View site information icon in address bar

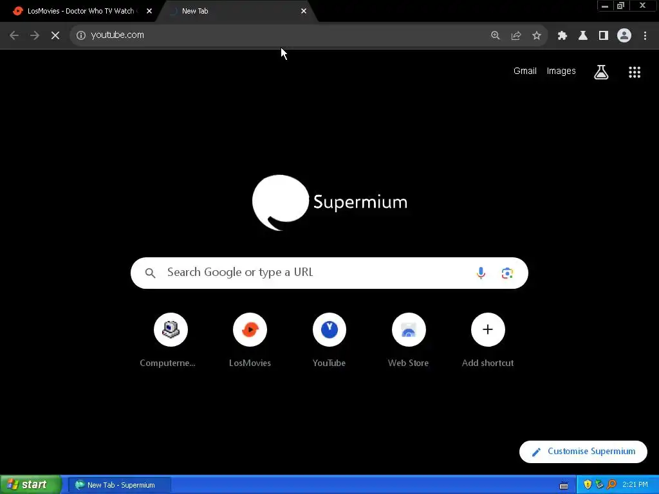tap(81, 35)
